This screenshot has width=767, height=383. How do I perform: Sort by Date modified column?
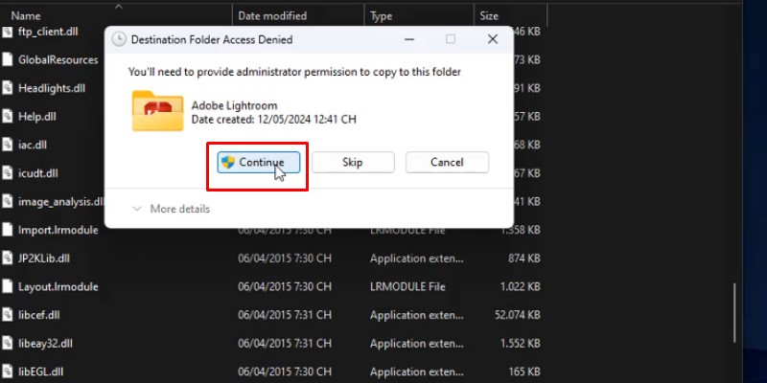(272, 16)
